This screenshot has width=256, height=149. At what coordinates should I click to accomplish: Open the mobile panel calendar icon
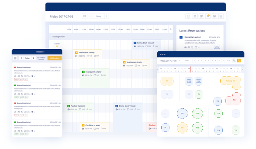pyautogui.click(x=15, y=58)
